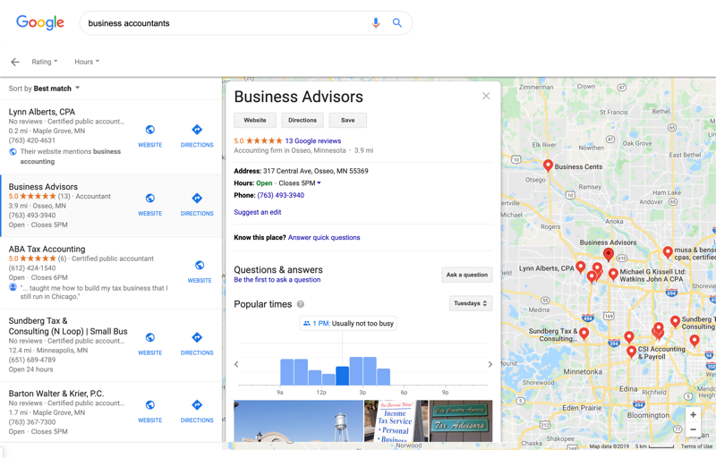Get directions to Barton Walter & Krier

pyautogui.click(x=197, y=404)
